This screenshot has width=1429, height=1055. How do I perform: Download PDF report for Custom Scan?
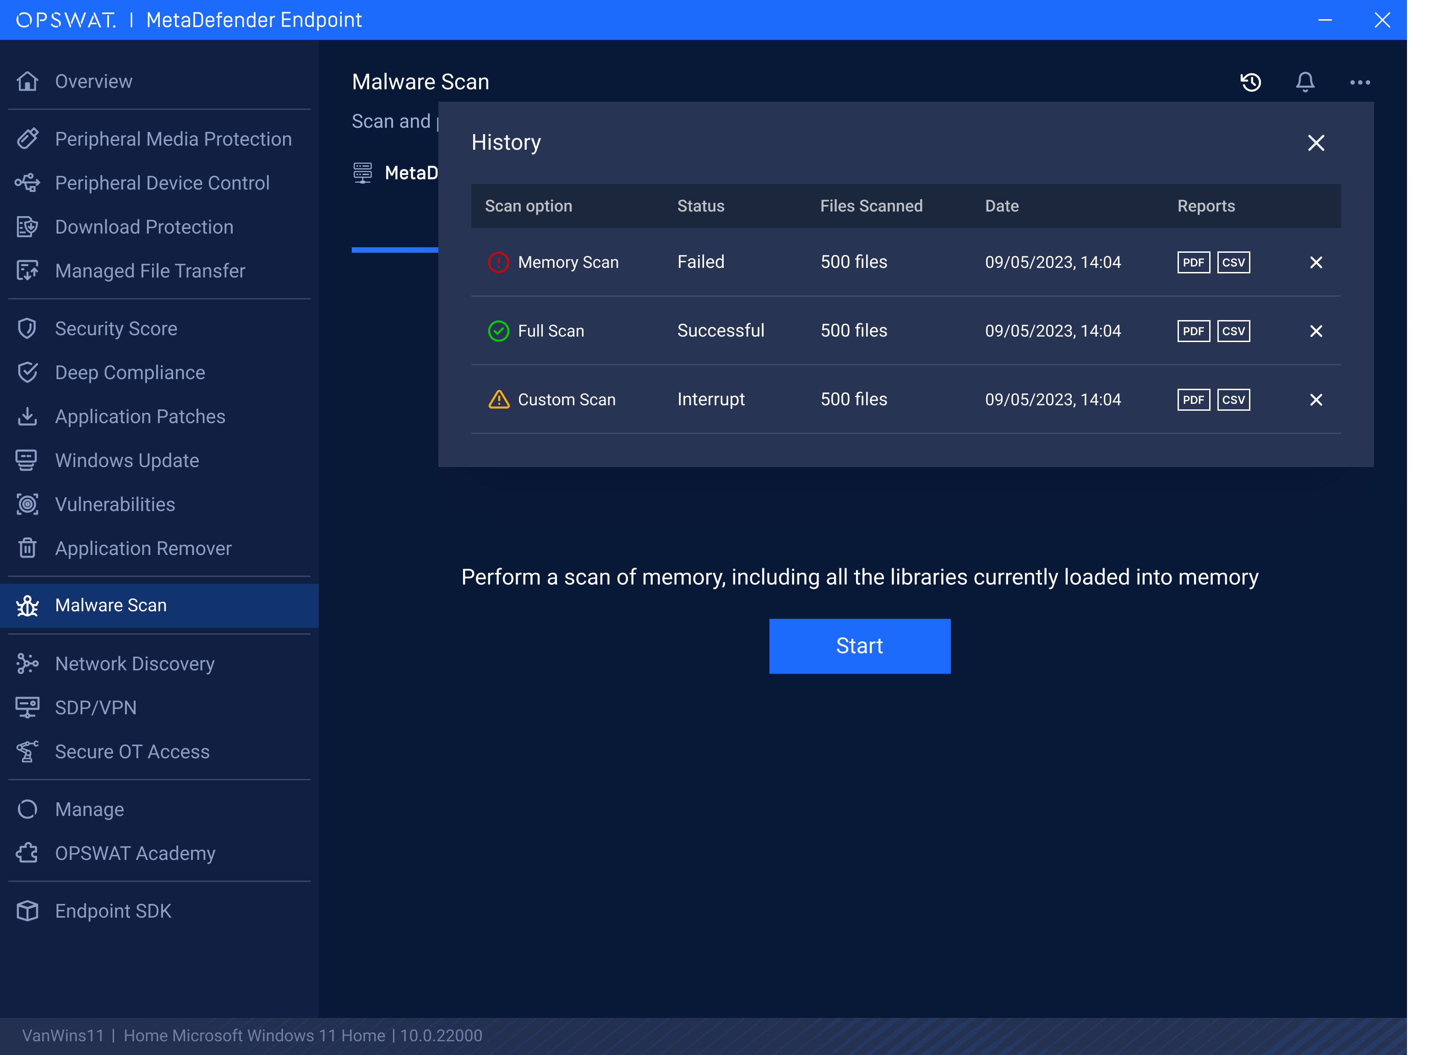[1193, 400]
